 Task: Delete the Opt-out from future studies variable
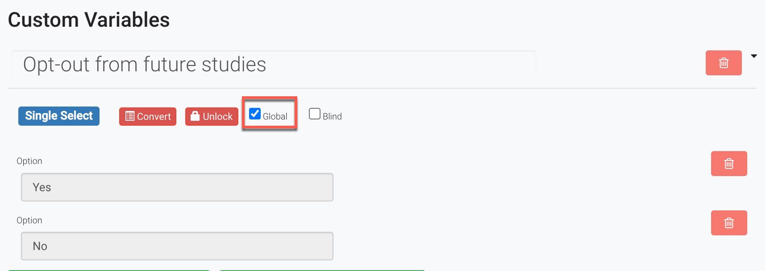723,63
